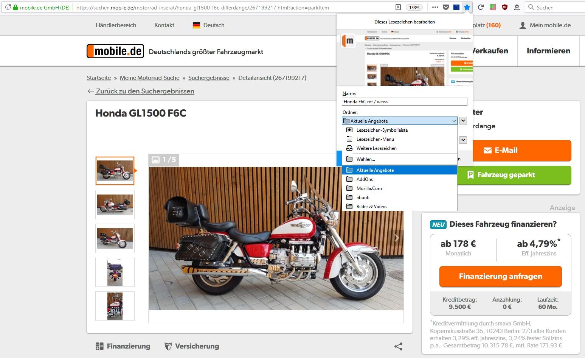This screenshot has height=358, width=585.
Task: Choose the Wählen... folder option
Action: [x=400, y=159]
